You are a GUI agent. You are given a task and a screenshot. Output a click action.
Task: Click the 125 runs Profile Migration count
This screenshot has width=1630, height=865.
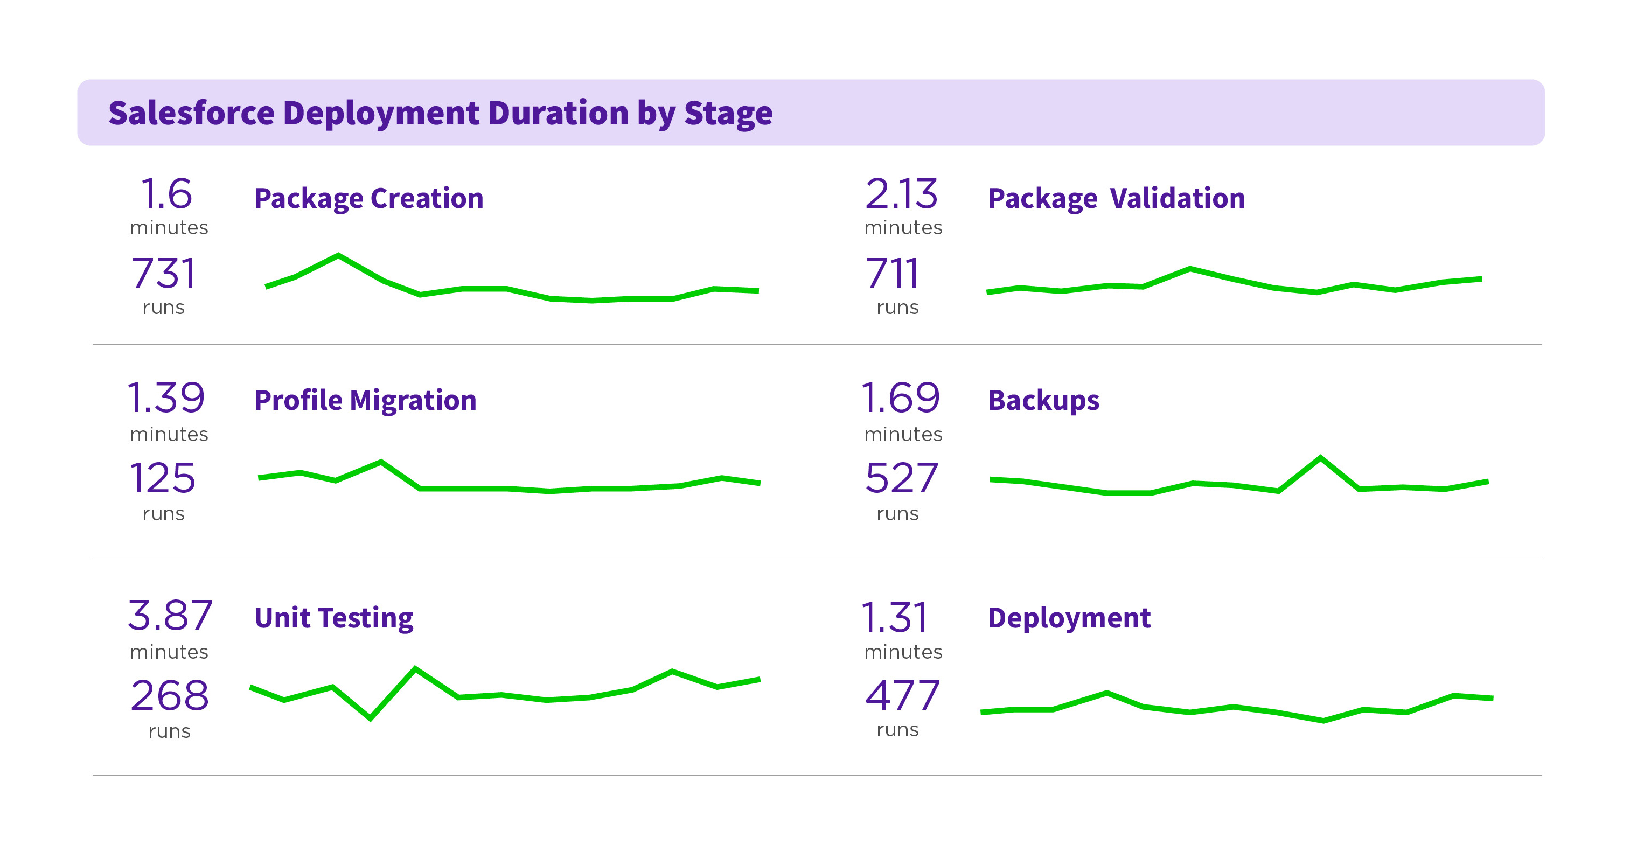tap(163, 478)
